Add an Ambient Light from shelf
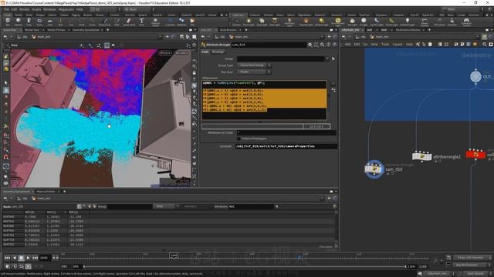 pyautogui.click(x=408, y=22)
